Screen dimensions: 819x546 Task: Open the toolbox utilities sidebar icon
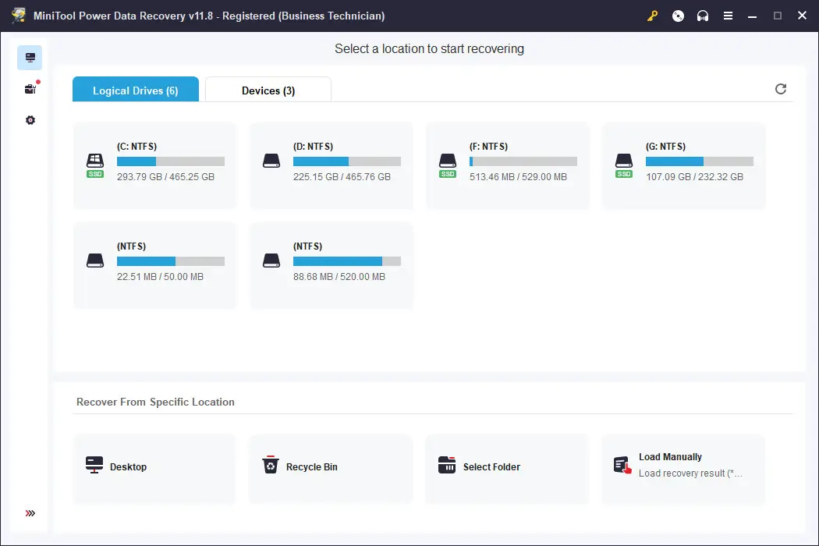[30, 89]
